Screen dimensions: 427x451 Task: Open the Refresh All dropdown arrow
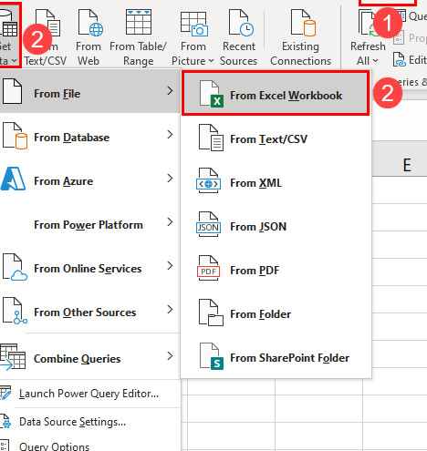click(375, 61)
